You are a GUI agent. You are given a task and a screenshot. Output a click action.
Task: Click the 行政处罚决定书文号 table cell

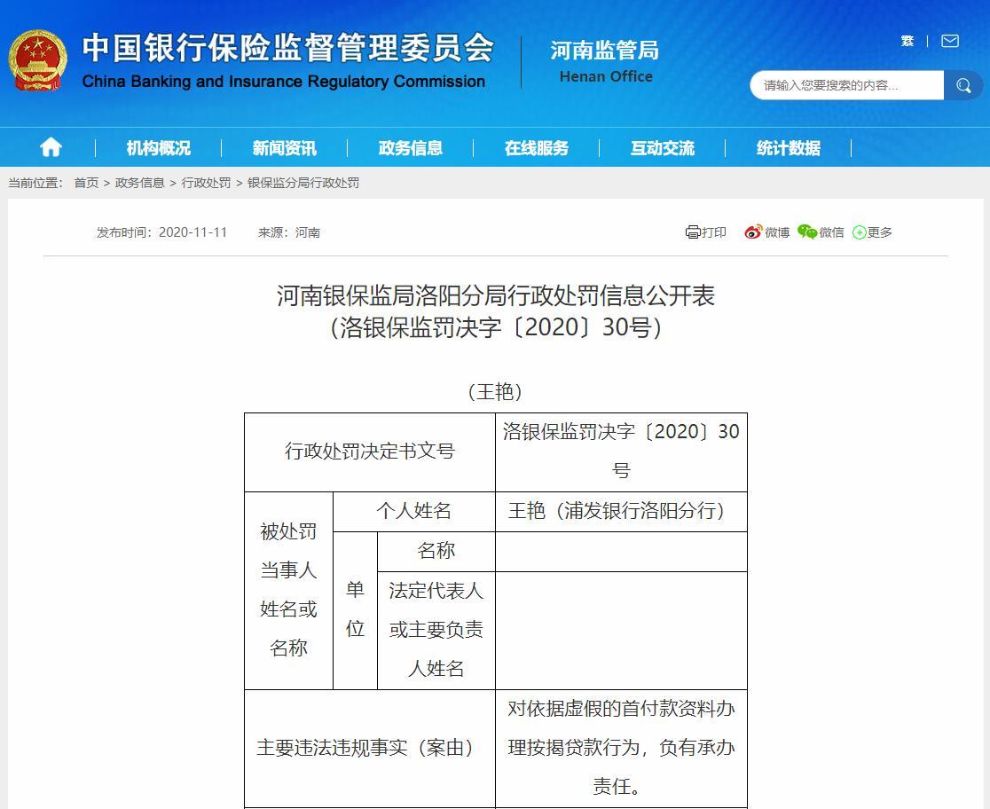point(370,452)
